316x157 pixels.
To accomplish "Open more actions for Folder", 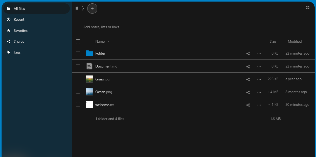I will (259, 54).
